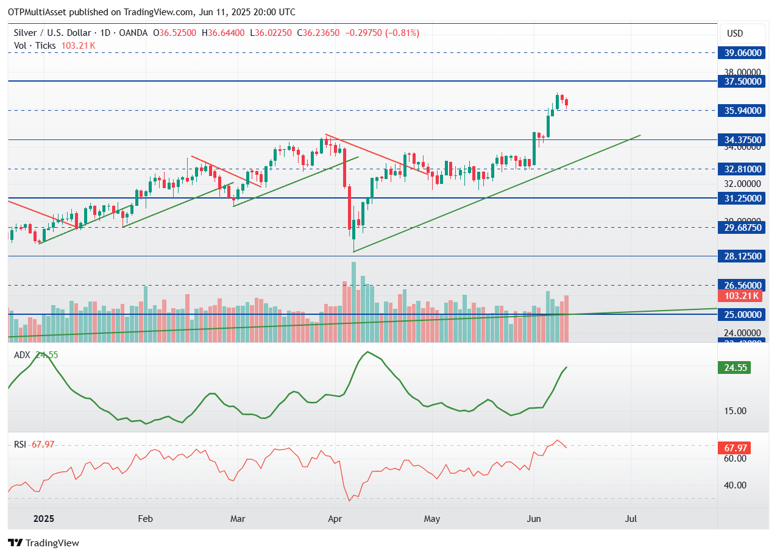Click the 38.00000 price scale label

tap(743, 71)
